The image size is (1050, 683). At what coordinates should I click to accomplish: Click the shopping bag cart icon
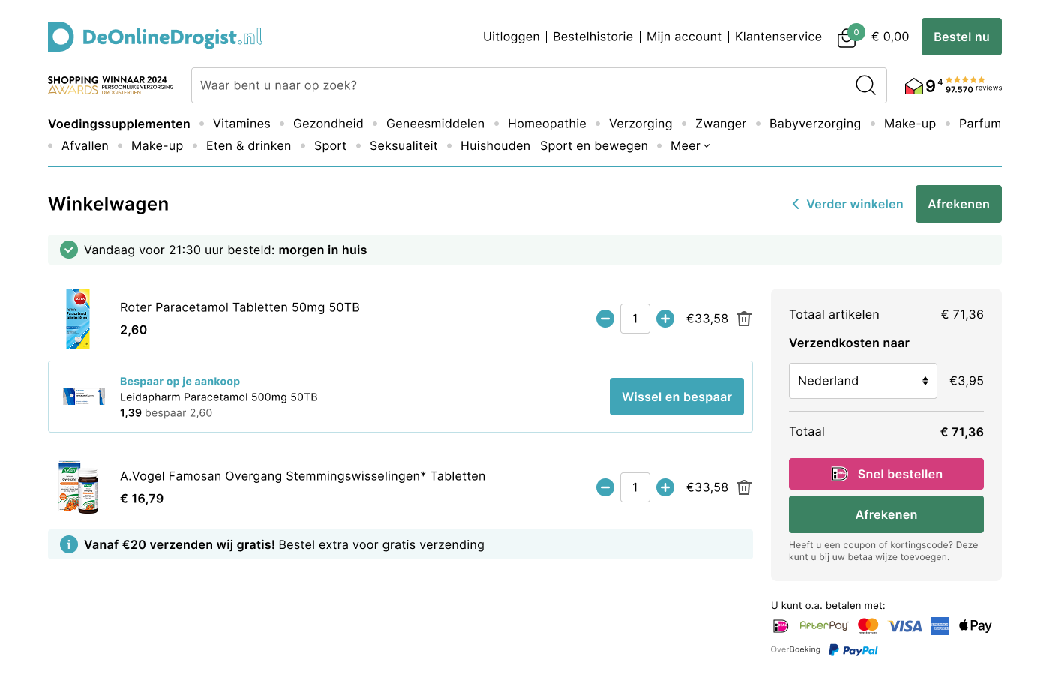pyautogui.click(x=847, y=38)
